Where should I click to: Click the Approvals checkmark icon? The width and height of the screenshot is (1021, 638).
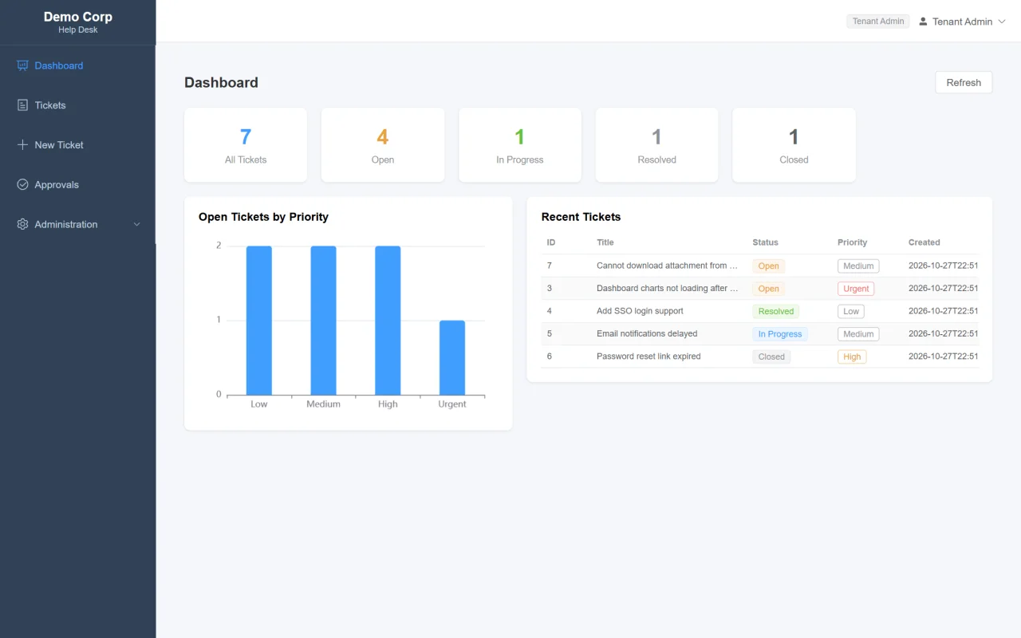(x=22, y=184)
